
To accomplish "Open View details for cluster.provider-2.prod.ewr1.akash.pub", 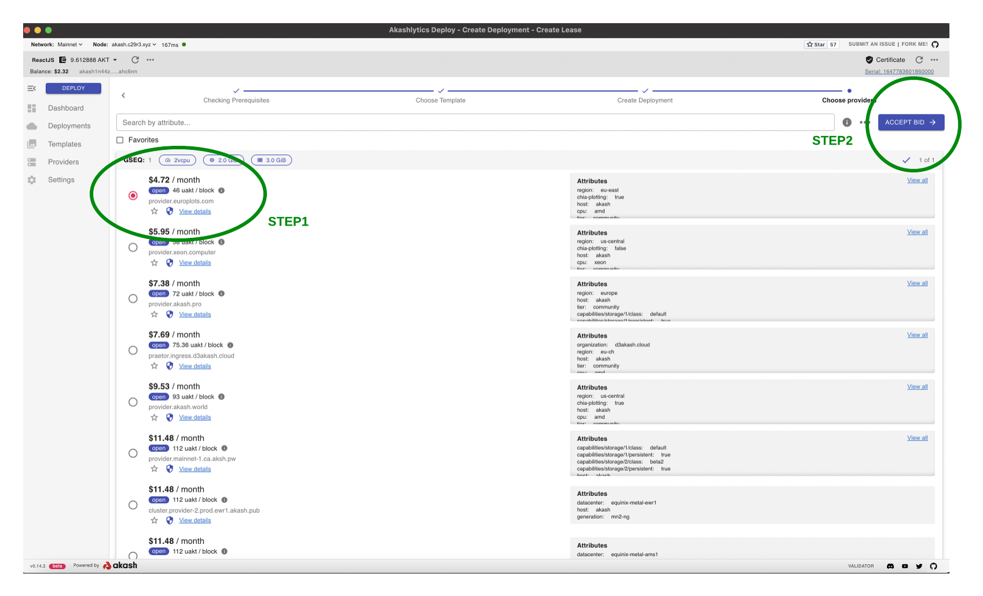I will click(195, 520).
